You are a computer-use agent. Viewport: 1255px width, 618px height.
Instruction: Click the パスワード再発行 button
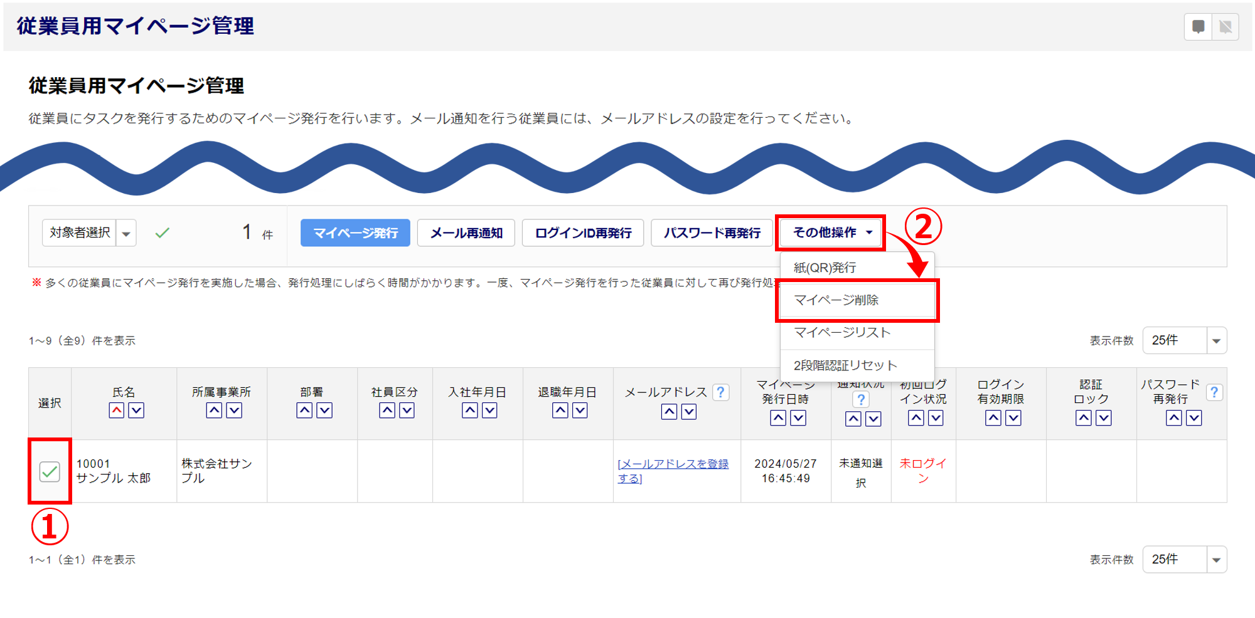tap(712, 233)
